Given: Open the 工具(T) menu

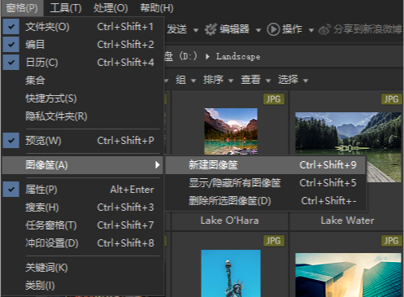Looking at the screenshot, I should pyautogui.click(x=66, y=8).
